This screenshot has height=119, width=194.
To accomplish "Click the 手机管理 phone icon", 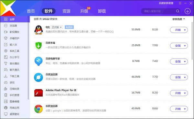I will click(6, 95).
